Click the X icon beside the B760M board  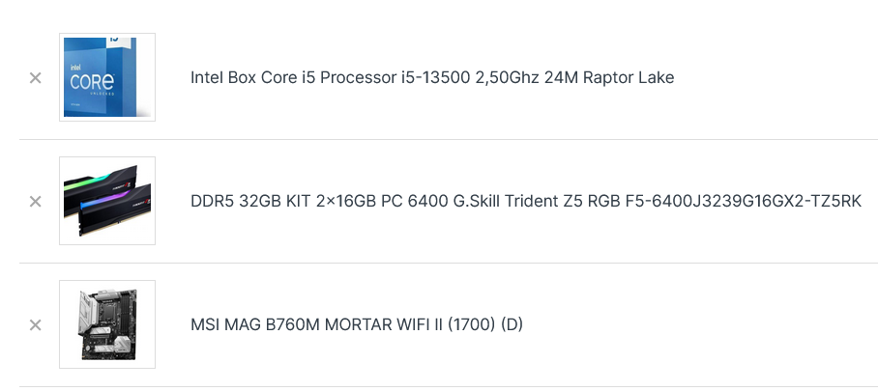(x=35, y=325)
